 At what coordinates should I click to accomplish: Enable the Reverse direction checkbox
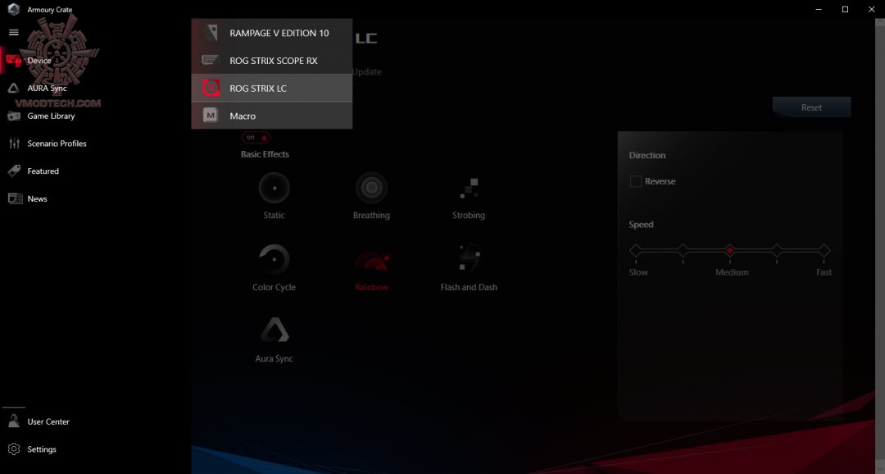tap(636, 181)
